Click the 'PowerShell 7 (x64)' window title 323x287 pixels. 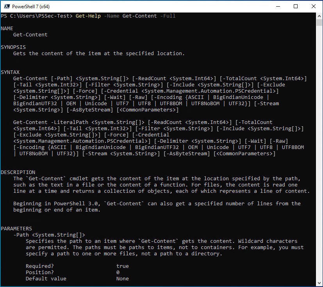point(31,7)
